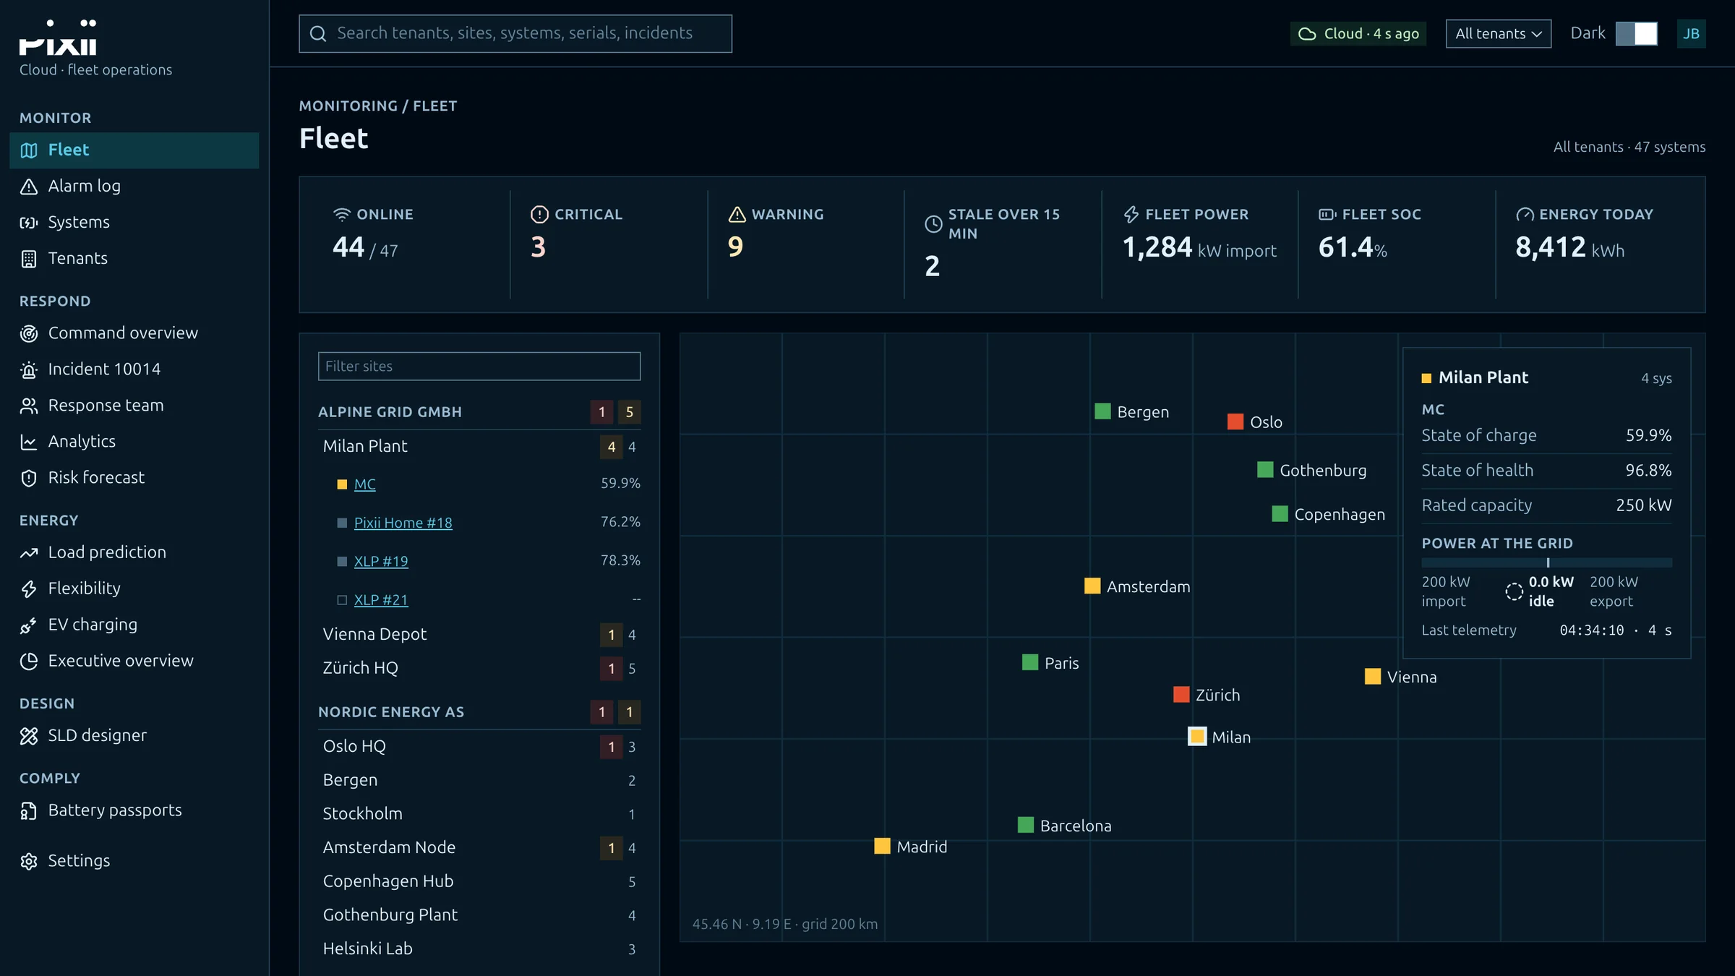
Task: Click the Critical count card
Action: (609, 244)
